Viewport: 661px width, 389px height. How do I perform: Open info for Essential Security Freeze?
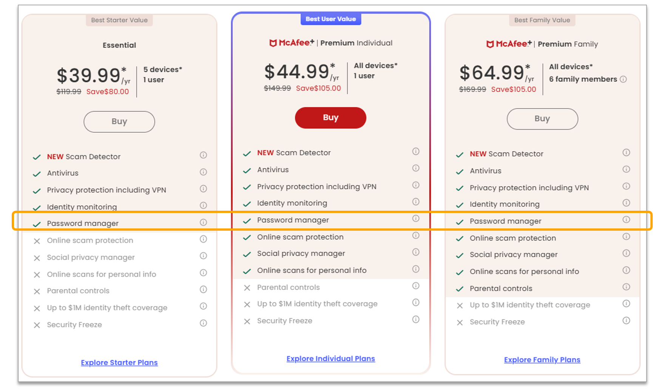click(x=203, y=323)
